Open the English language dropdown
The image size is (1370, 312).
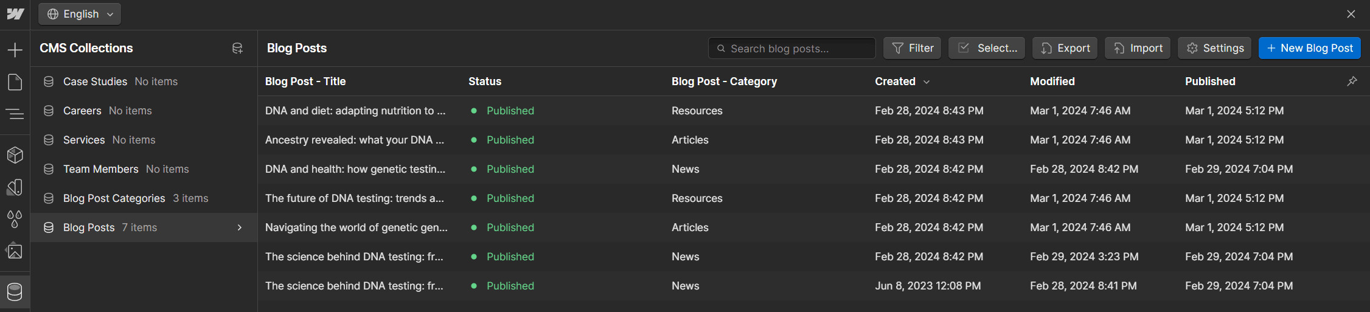(x=80, y=14)
